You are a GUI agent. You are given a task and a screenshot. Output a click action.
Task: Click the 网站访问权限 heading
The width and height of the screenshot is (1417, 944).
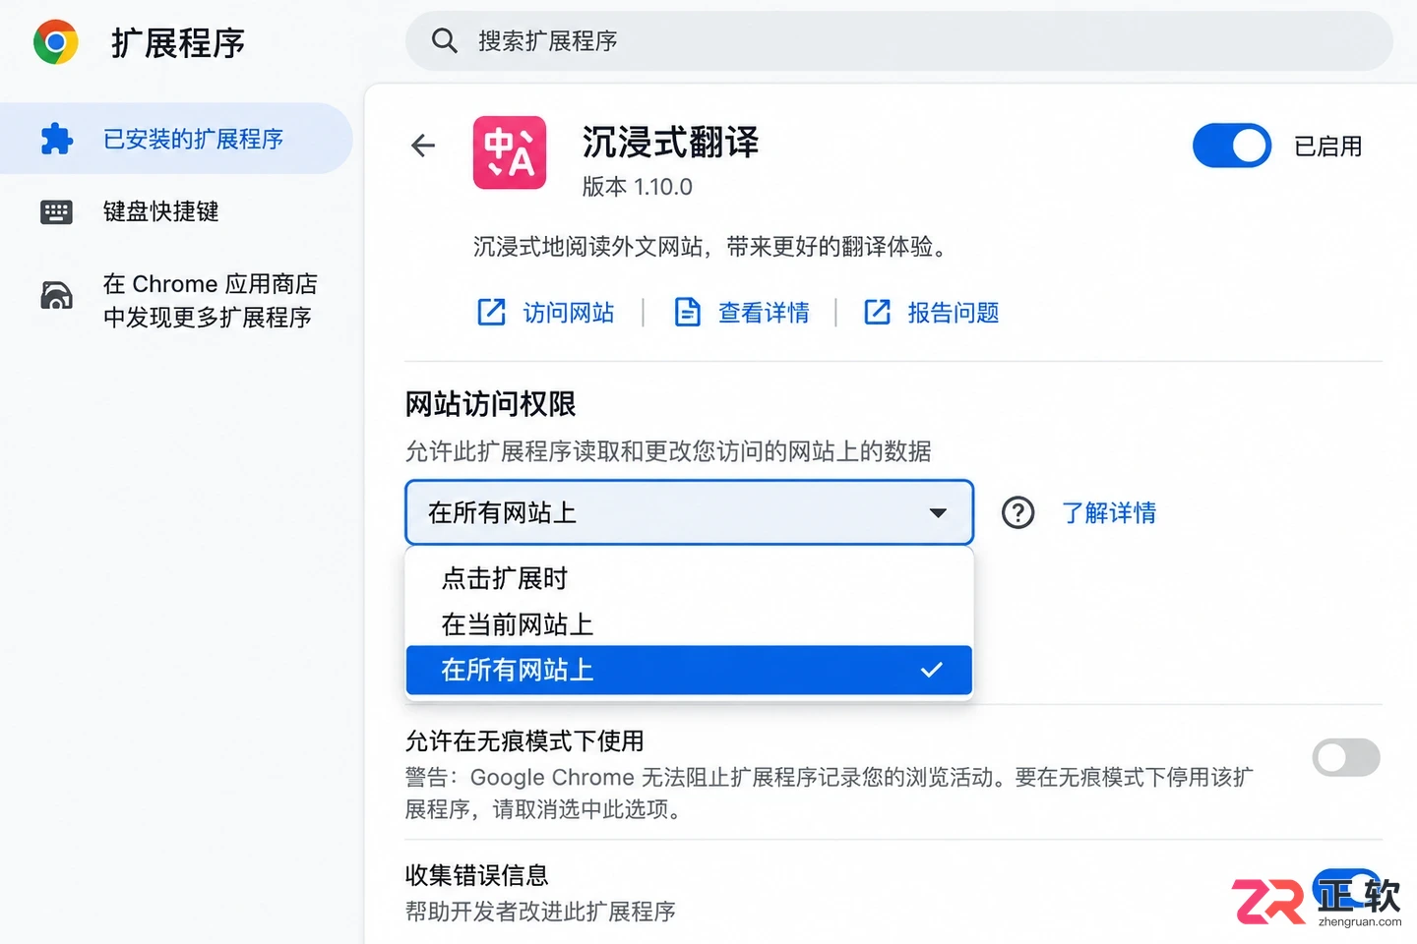pos(491,404)
